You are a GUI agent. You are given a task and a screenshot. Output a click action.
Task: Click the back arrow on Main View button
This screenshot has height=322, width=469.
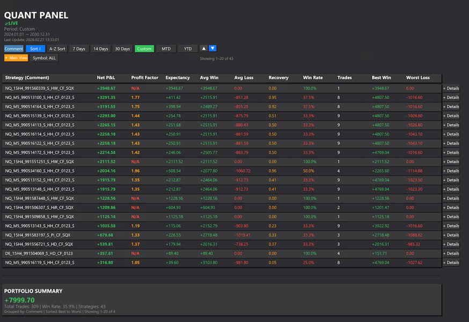click(10, 57)
